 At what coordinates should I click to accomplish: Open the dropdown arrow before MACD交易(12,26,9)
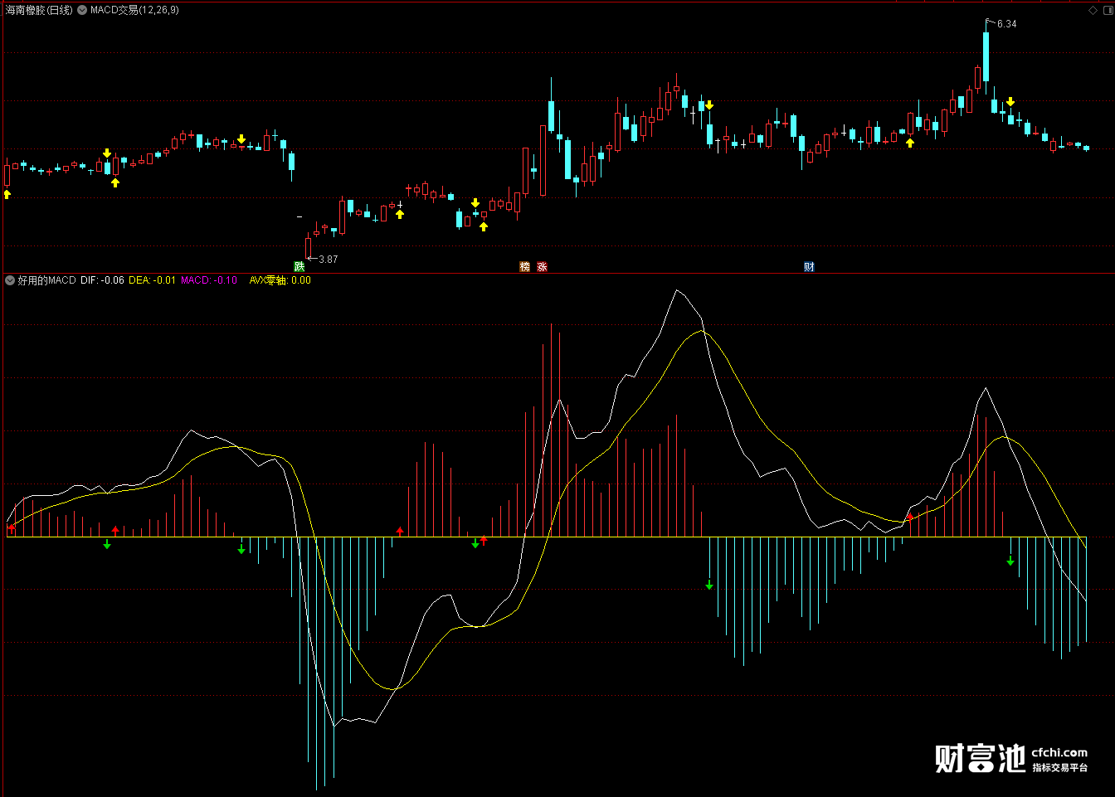click(82, 11)
